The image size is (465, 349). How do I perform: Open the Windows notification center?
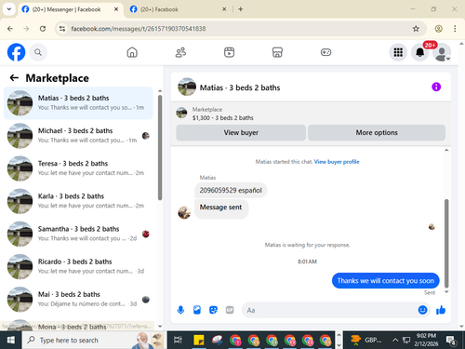[451, 341]
